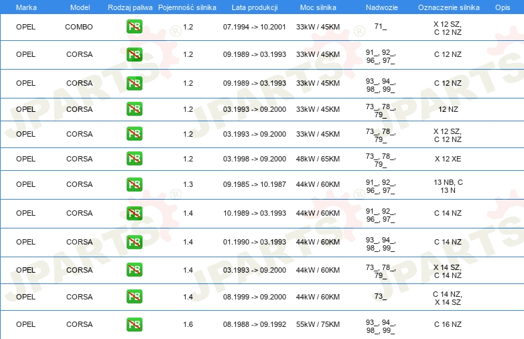Select body codes 91_, 92_, 96_, 97_ in 1.3 row
524x339 pixels.
381,186
